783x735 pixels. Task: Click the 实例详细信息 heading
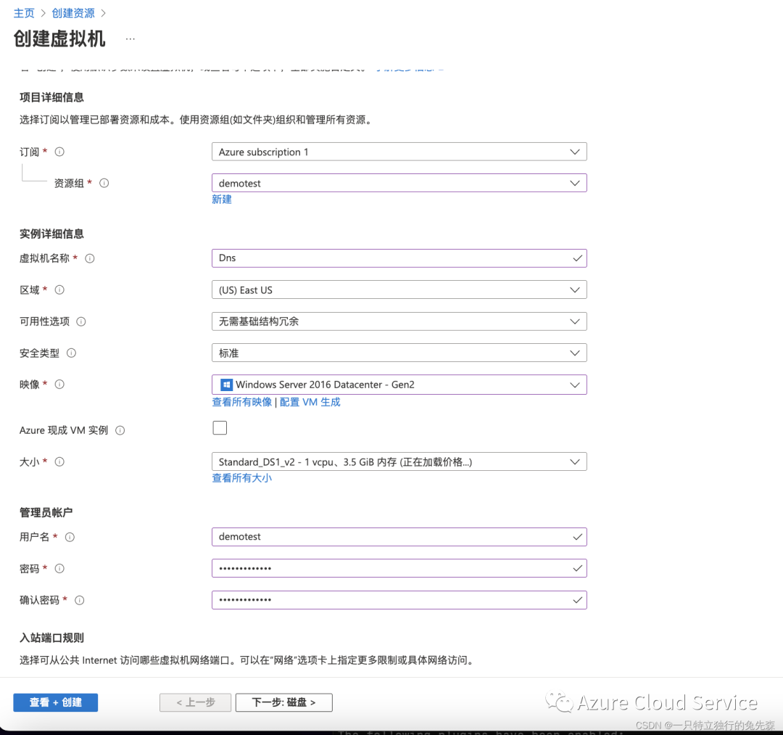51,234
